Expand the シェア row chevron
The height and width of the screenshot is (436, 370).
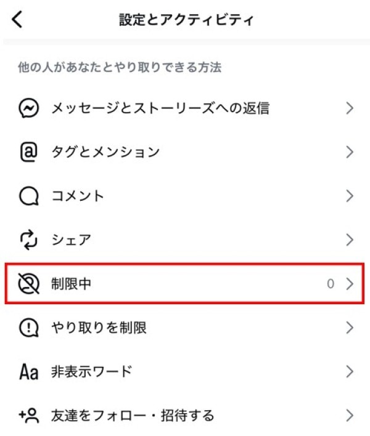(350, 240)
